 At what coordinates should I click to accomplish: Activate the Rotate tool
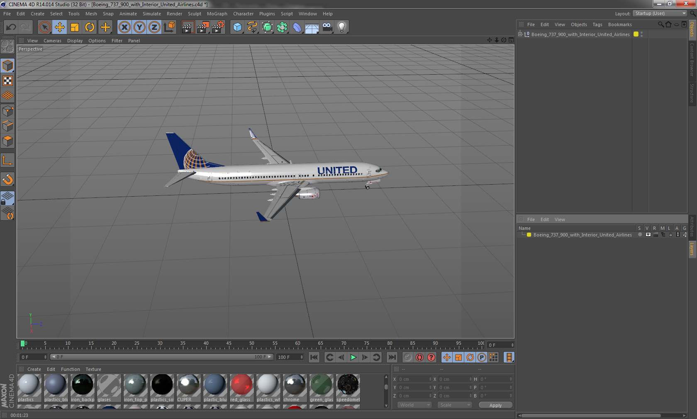90,27
